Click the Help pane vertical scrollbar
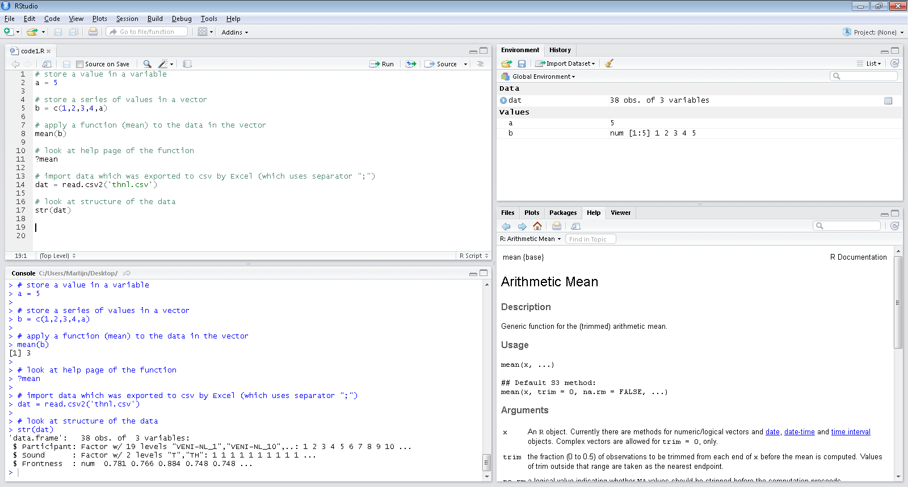Screen dimensions: 908x487 (x=898, y=302)
